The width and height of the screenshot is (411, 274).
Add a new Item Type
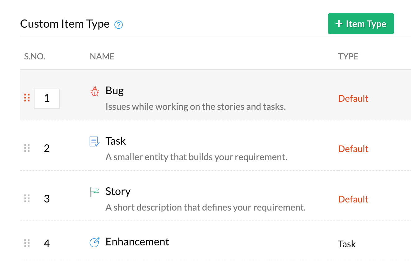click(x=361, y=24)
